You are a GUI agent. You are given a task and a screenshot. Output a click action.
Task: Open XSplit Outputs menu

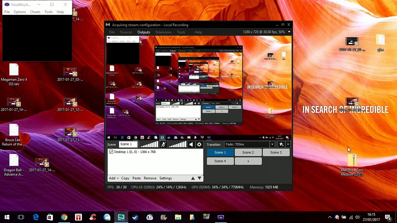[x=144, y=32]
